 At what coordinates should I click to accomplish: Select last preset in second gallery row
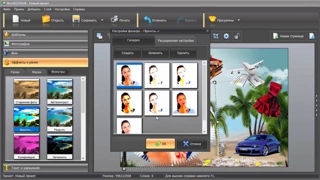tap(184, 103)
